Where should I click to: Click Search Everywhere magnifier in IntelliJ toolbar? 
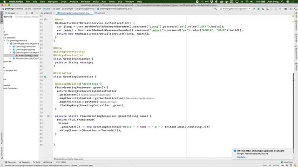tap(295, 9)
